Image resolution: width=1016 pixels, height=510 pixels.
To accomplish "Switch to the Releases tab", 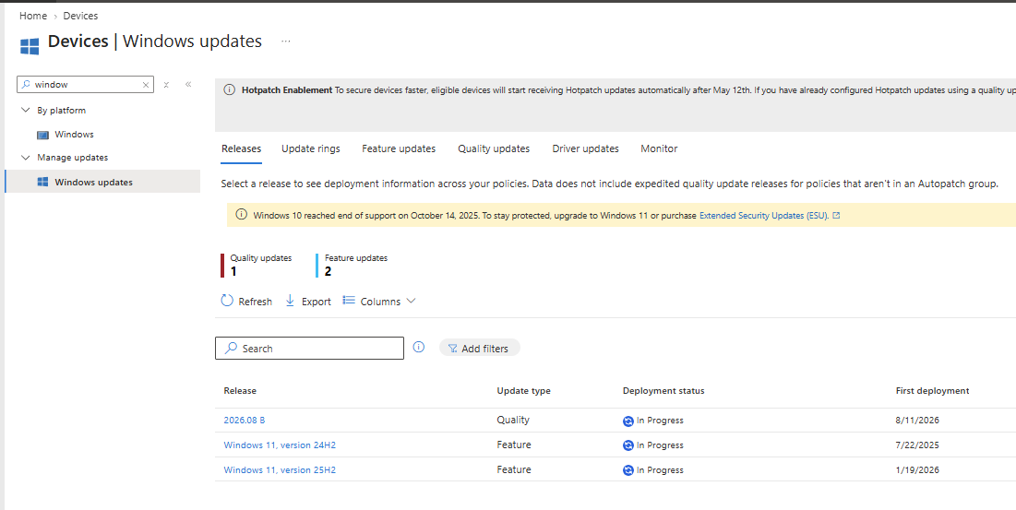I will click(x=241, y=148).
